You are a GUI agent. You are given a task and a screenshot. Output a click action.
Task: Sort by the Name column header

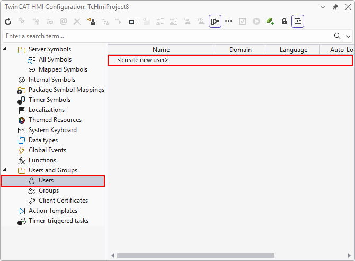(161, 50)
